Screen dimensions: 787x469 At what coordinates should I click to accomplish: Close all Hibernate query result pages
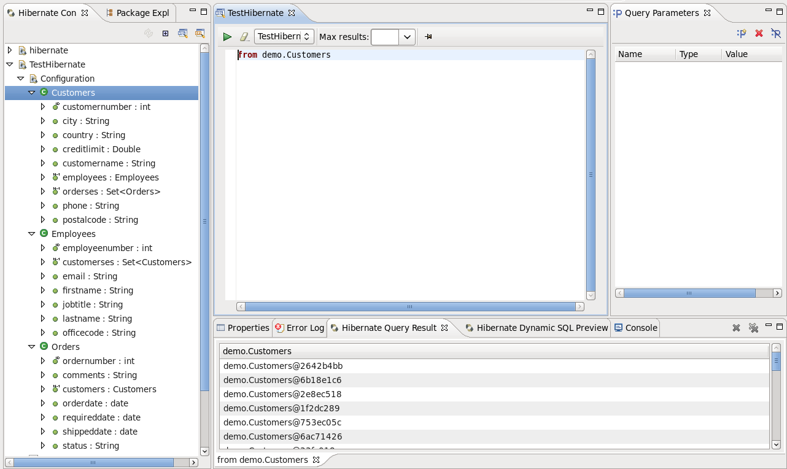(x=754, y=328)
